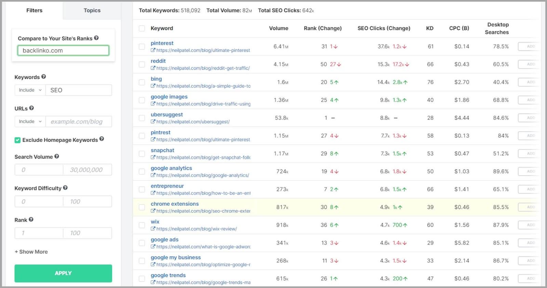The height and width of the screenshot is (288, 547).
Task: Click help icon beside Compare to Your Site's Ranks
Action: [96, 38]
